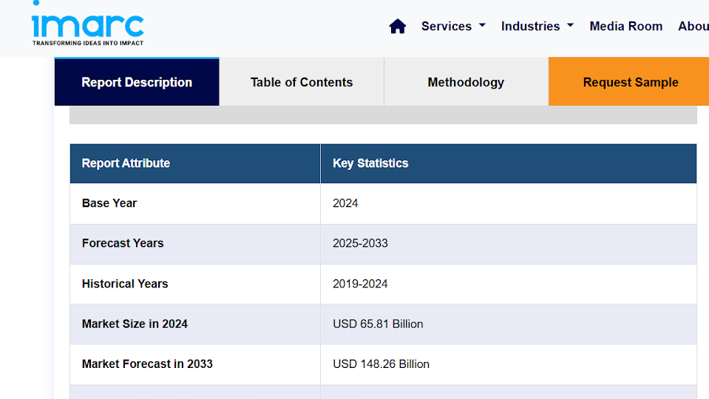Expand the Services dropdown menu
This screenshot has width=709, height=399.
(453, 27)
